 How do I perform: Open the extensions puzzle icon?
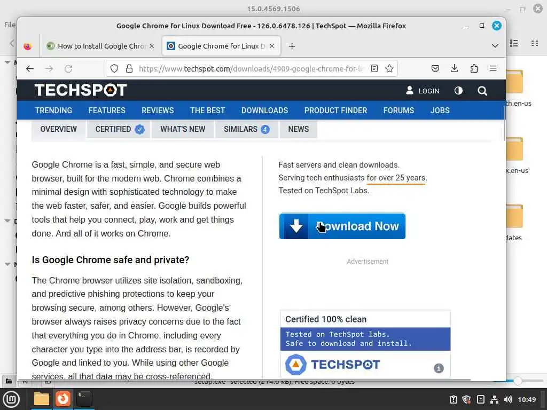pyautogui.click(x=474, y=68)
